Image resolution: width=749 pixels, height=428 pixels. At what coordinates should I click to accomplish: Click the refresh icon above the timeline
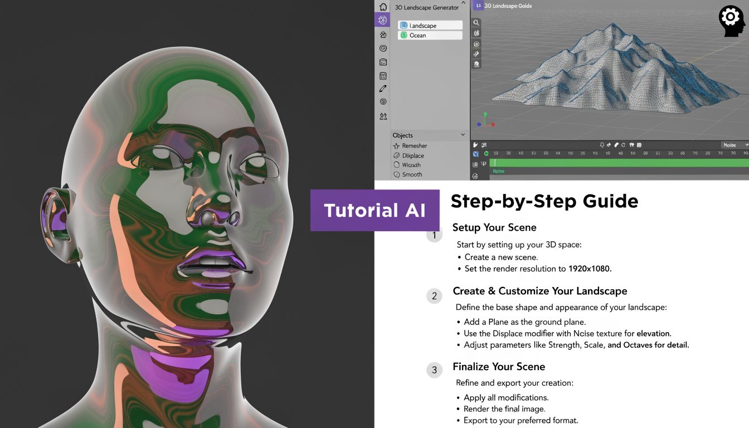[x=624, y=145]
